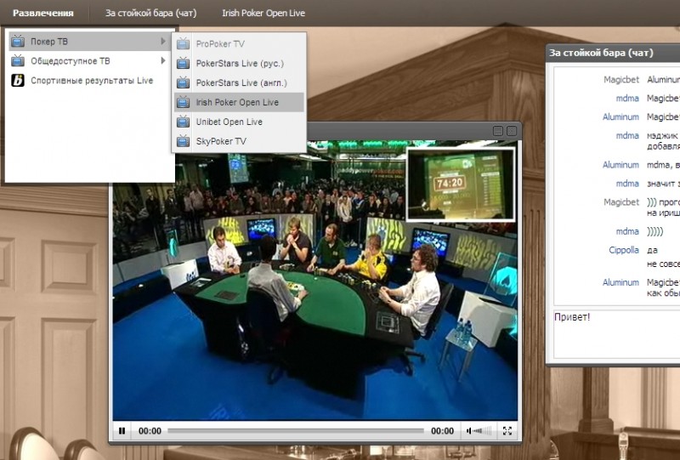This screenshot has width=680, height=460.
Task: Pause the video playback
Action: click(x=122, y=431)
